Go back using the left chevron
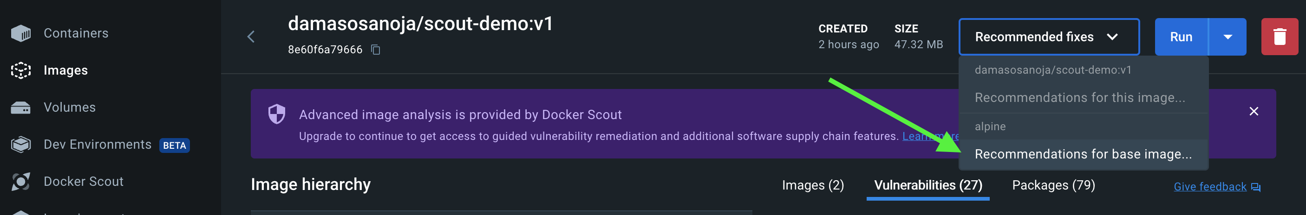 tap(251, 37)
